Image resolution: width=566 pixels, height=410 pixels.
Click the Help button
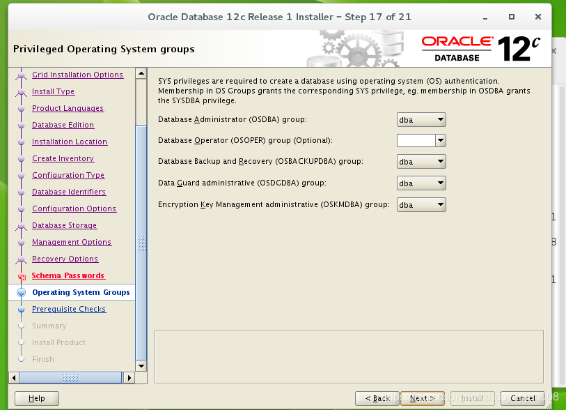pos(37,398)
